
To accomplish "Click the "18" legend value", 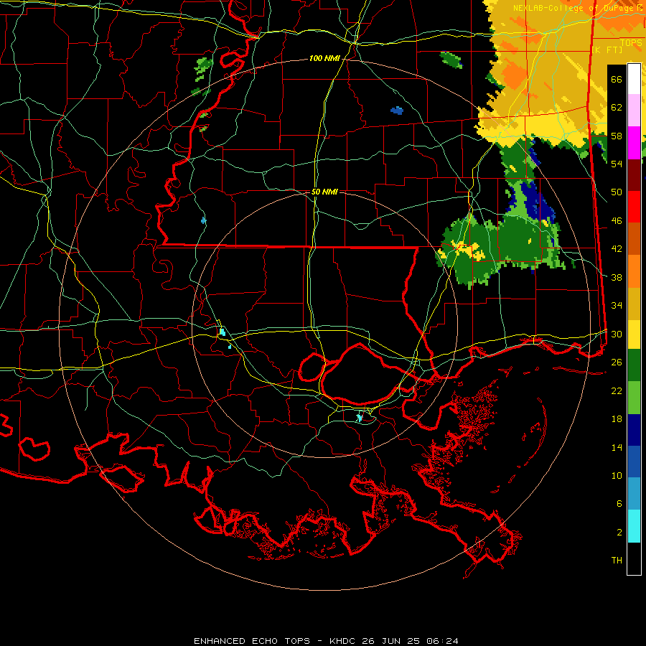I will (617, 419).
